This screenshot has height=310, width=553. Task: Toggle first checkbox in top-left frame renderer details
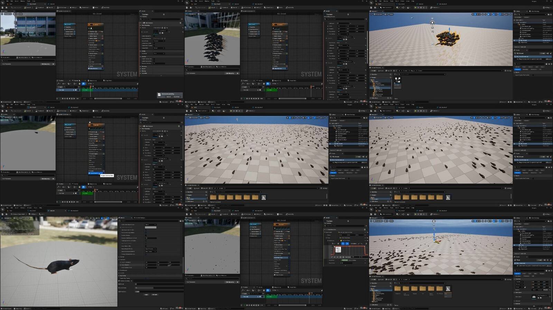(154, 36)
